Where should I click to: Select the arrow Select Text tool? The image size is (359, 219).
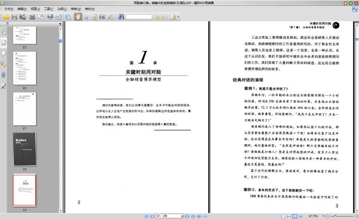coord(86,17)
